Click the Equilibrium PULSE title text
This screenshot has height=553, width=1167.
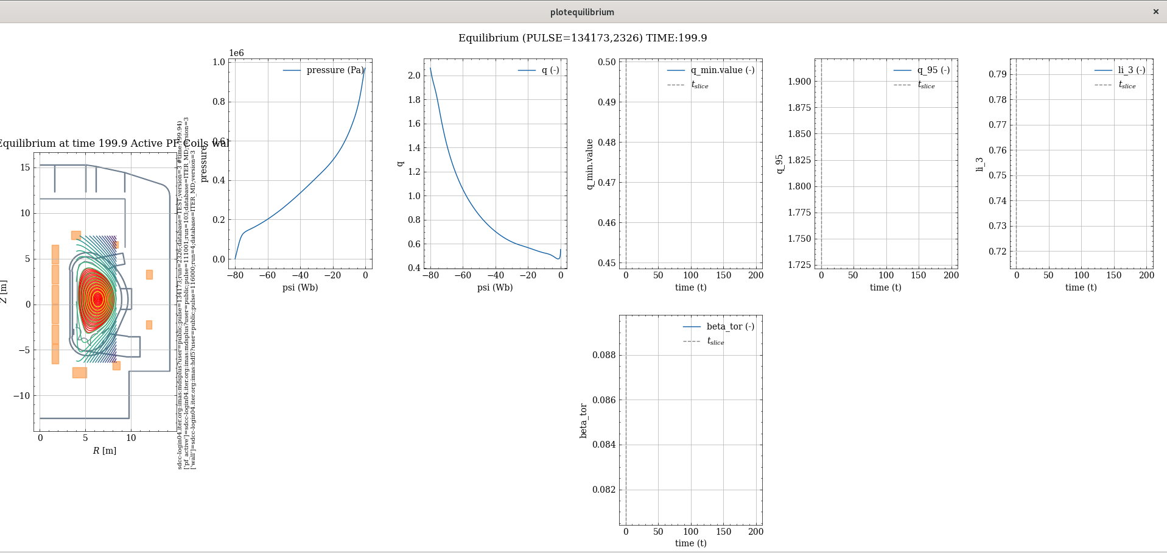click(x=583, y=38)
